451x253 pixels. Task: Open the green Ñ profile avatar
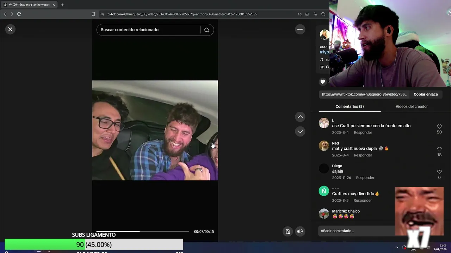[324, 191]
